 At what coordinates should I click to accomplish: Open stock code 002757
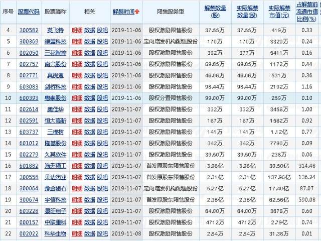(x=29, y=64)
